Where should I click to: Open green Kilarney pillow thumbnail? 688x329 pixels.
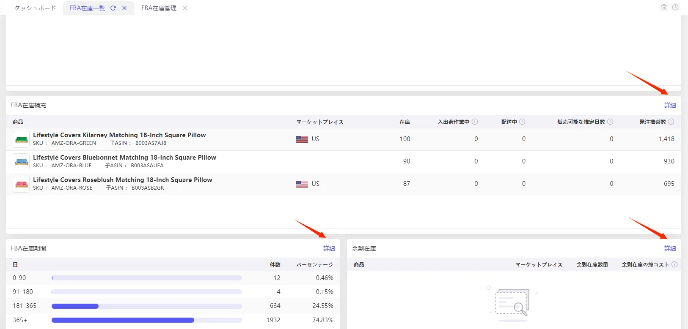tap(21, 139)
